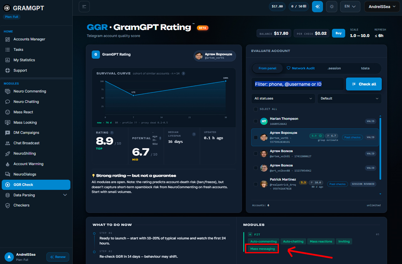Screen dimensions: 402x264
Task: Click the help icon next to Survival Curve
Action: coord(183,74)
